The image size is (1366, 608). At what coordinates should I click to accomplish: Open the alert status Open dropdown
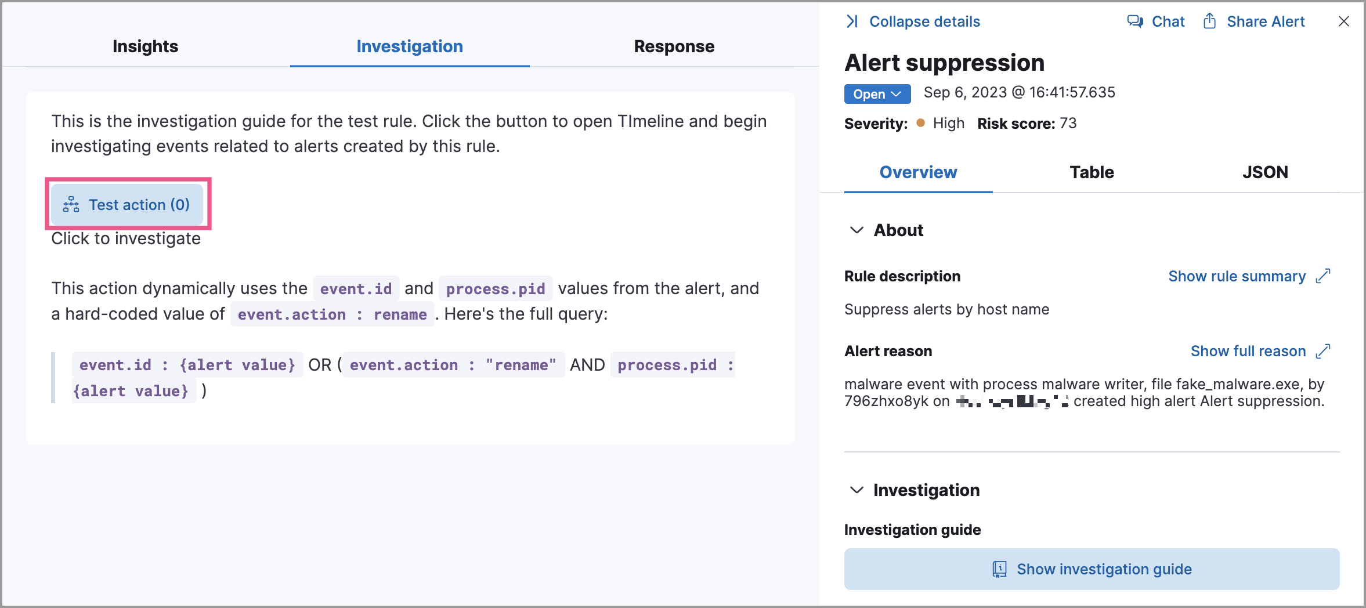[876, 93]
